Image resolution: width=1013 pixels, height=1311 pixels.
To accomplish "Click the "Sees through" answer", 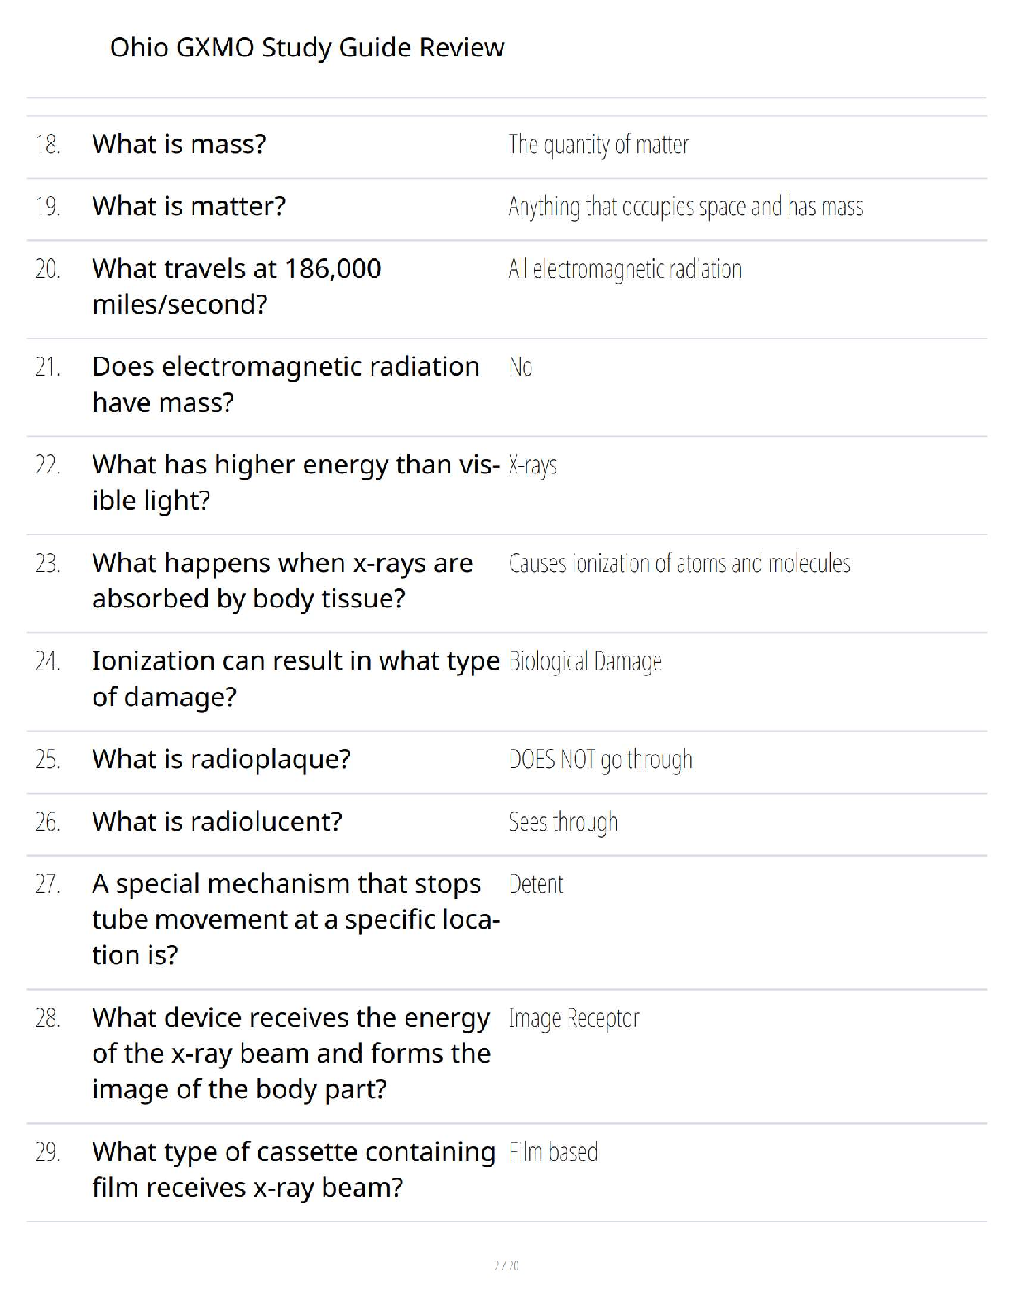I will tap(563, 822).
